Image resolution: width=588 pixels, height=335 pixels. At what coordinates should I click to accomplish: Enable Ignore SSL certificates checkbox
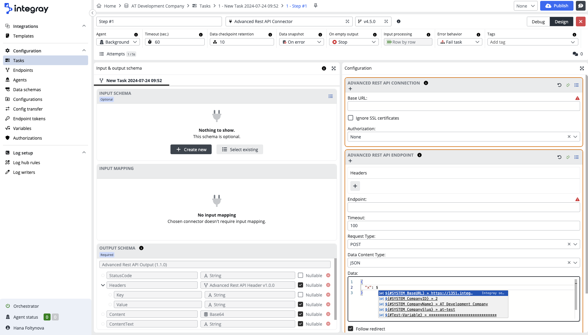351,118
